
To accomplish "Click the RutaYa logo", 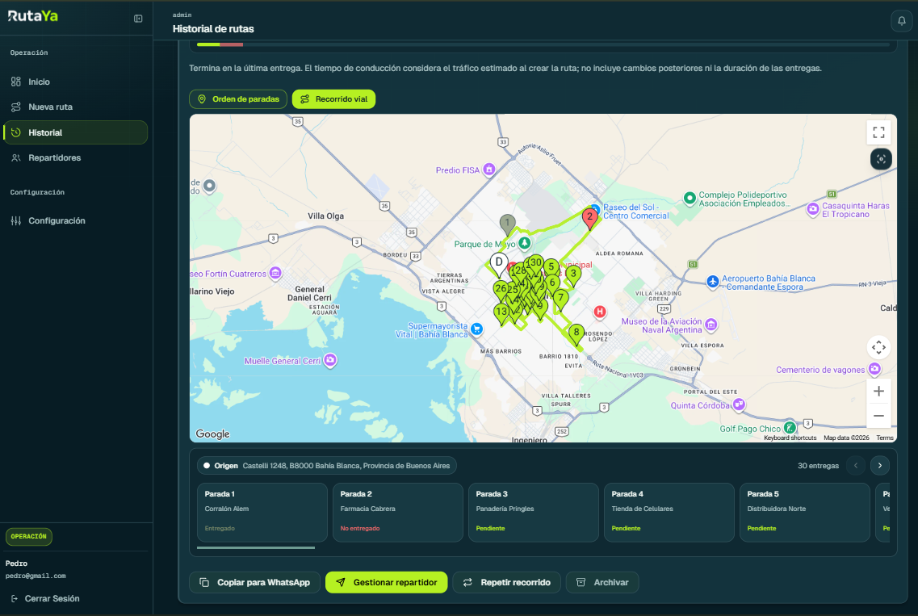I will coord(33,16).
